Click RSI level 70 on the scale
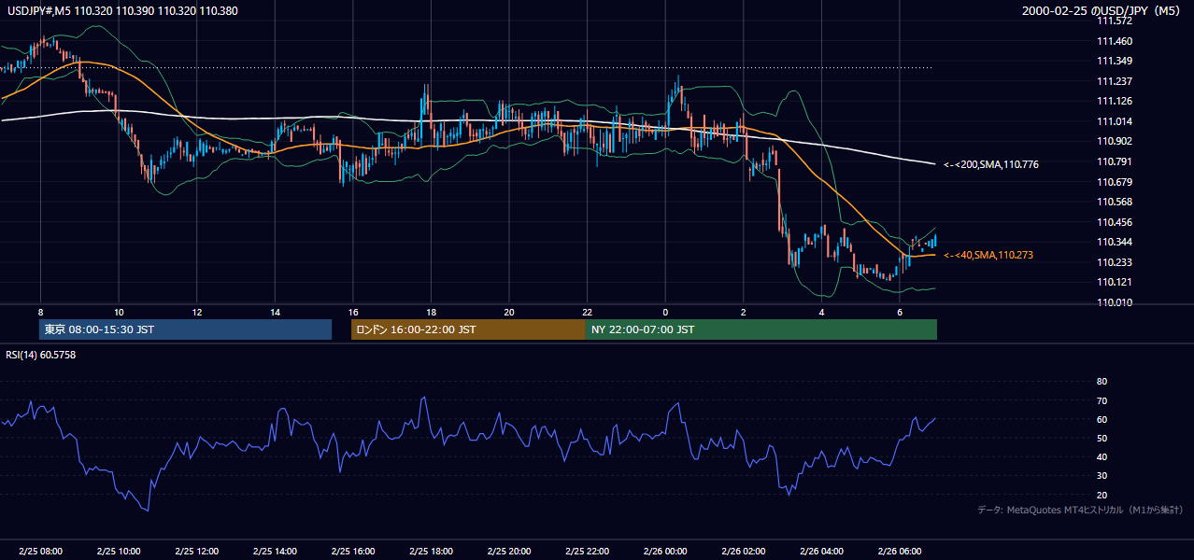 1102,400
